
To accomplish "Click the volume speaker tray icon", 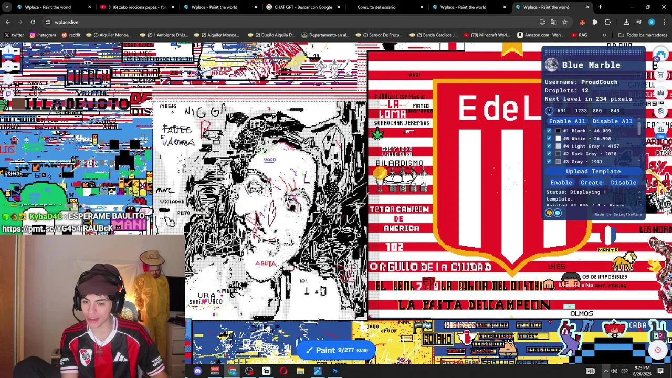I will [614, 371].
